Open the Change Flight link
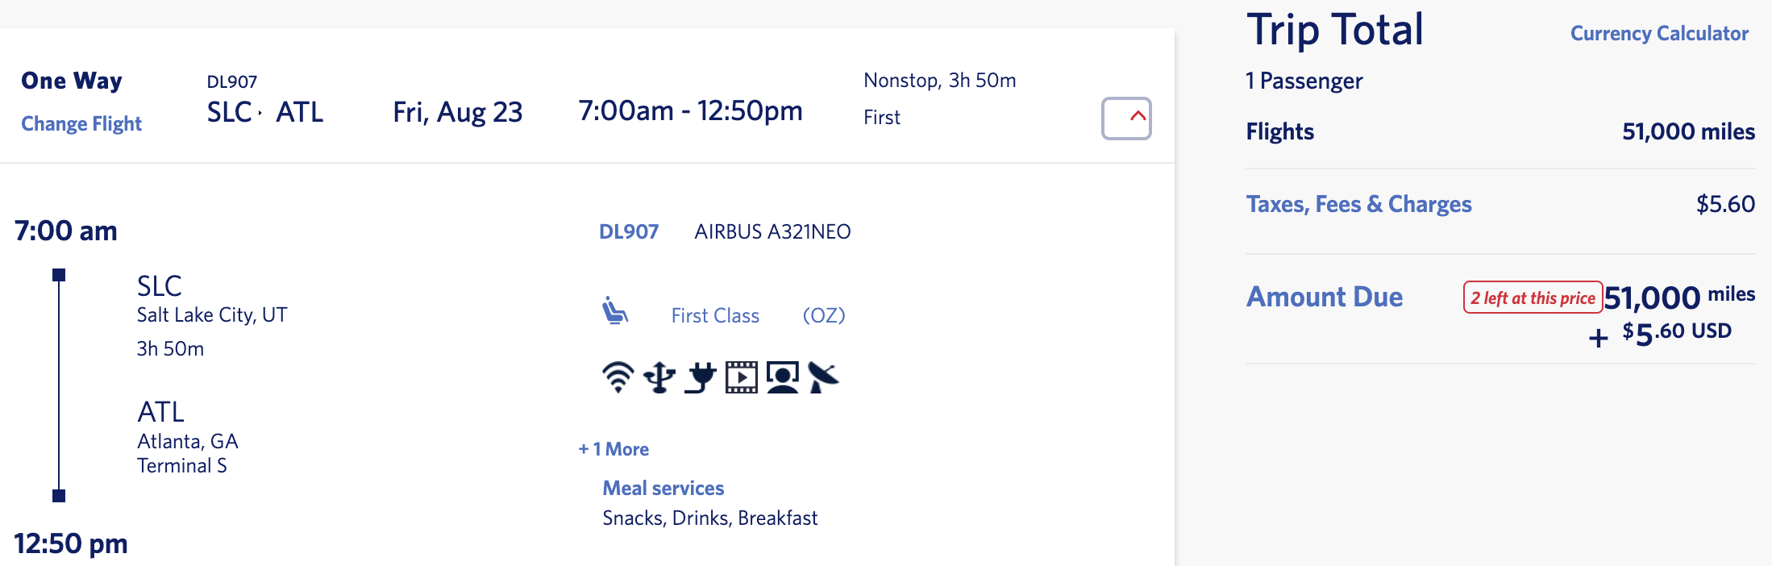The image size is (1772, 566). tap(81, 123)
